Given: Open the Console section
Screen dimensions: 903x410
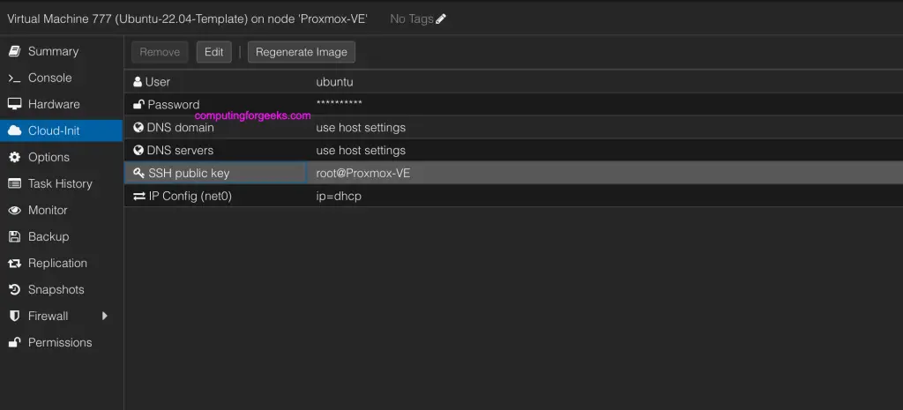Looking at the screenshot, I should pos(61,78).
